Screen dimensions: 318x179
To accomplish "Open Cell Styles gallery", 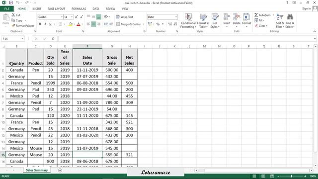I will (215, 21).
